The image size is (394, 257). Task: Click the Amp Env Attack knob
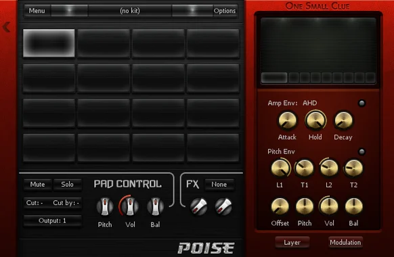287,120
